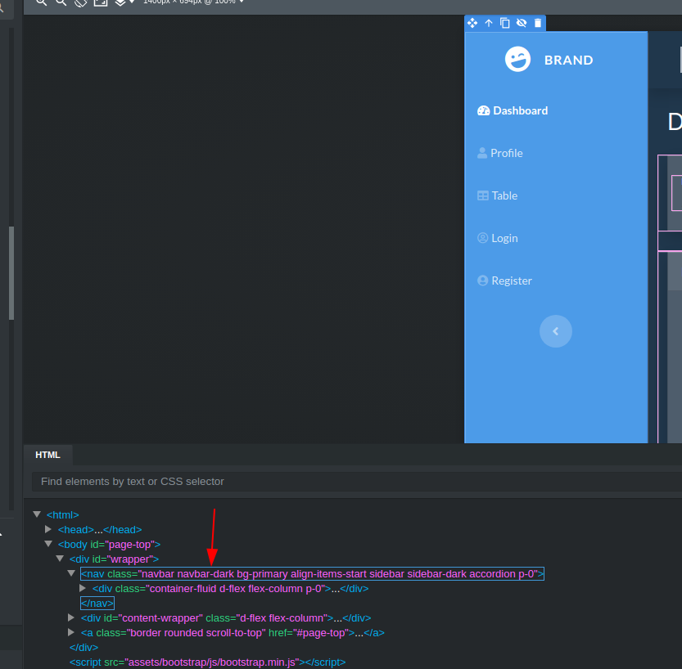
Task: Collapse the body page-top node
Action: pyautogui.click(x=48, y=544)
